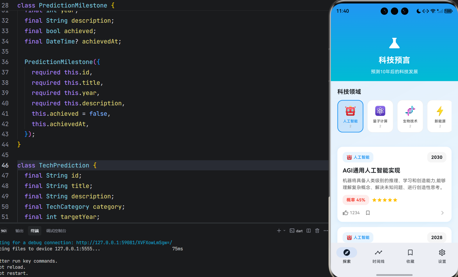Click the lightning bolt icon for 新能源
This screenshot has height=277, width=458.
click(x=440, y=111)
